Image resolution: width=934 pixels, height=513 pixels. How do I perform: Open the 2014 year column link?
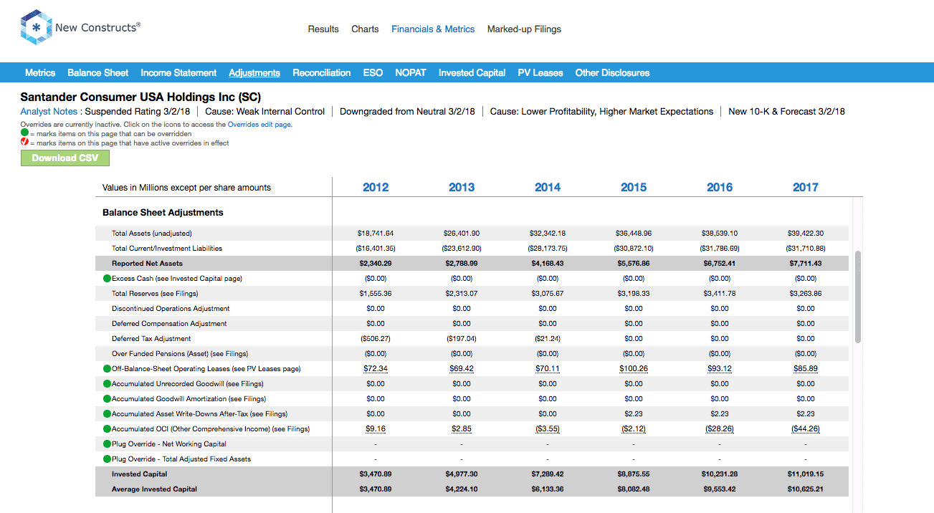[548, 187]
